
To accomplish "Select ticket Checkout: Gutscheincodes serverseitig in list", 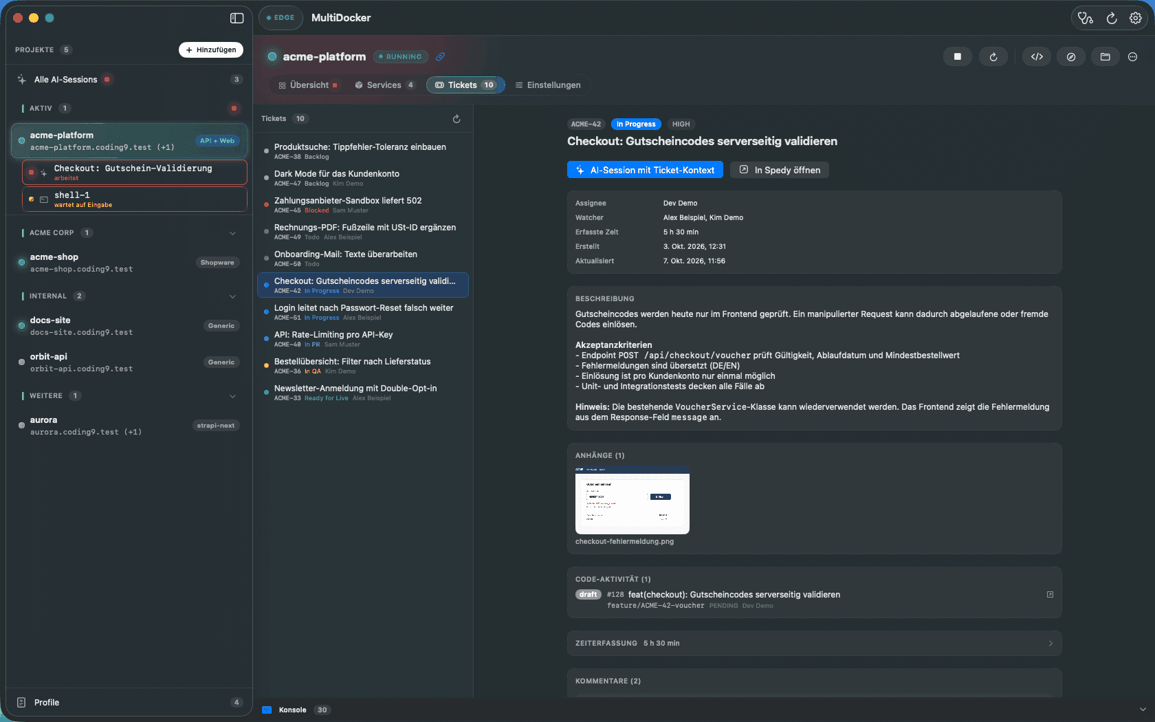I will (x=363, y=285).
